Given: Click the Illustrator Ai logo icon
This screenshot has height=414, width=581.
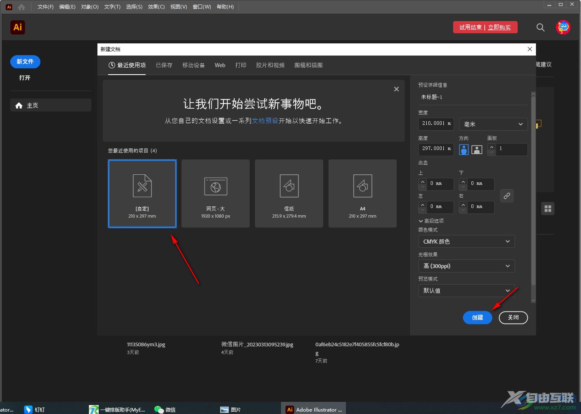Looking at the screenshot, I should click(x=17, y=27).
